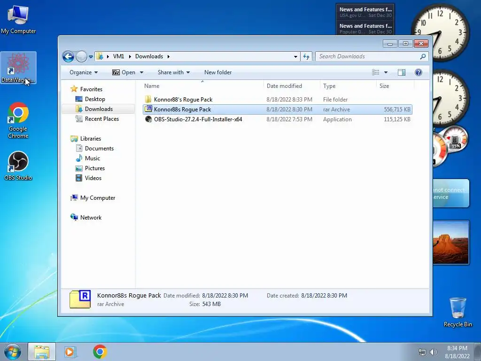
Task: Open the My Computer desktop icon
Action: tap(18, 19)
